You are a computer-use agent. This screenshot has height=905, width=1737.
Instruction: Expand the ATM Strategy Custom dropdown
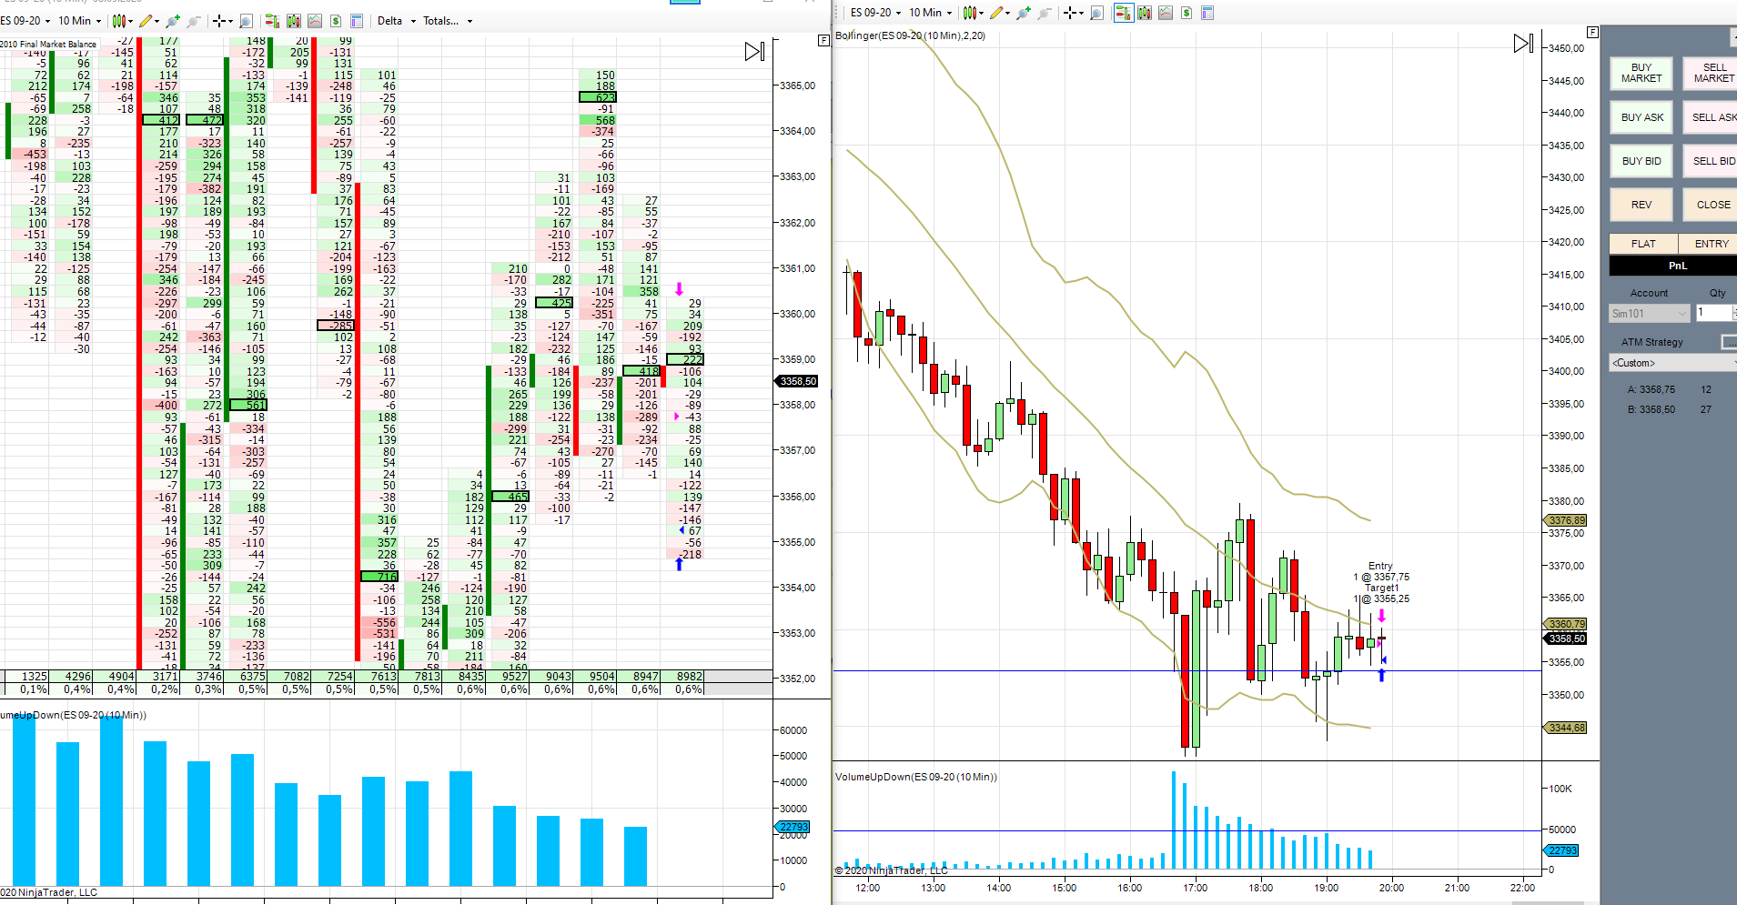point(1672,363)
